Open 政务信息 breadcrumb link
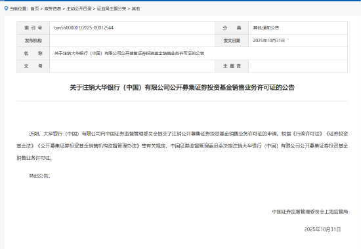This screenshot has width=361, height=249. click(53, 9)
